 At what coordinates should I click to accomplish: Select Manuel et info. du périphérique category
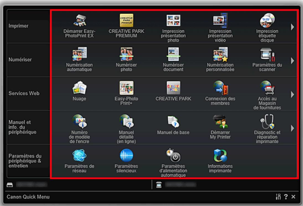29,127
